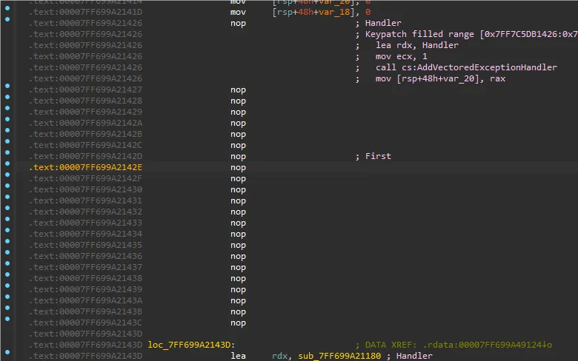Select address .text:00007FF699A2142F
Screen dimensions: 578x361
pyautogui.click(x=85, y=178)
